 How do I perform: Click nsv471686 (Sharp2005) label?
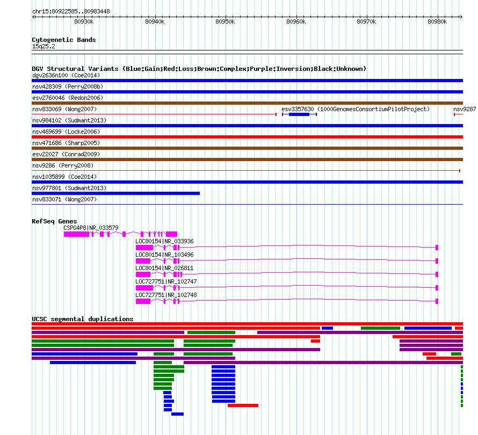66,143
